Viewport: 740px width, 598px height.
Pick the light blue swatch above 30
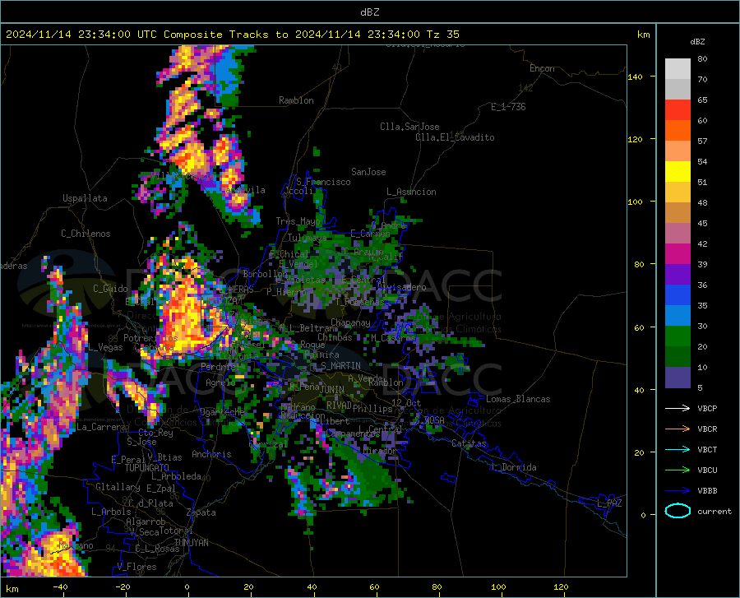point(678,316)
